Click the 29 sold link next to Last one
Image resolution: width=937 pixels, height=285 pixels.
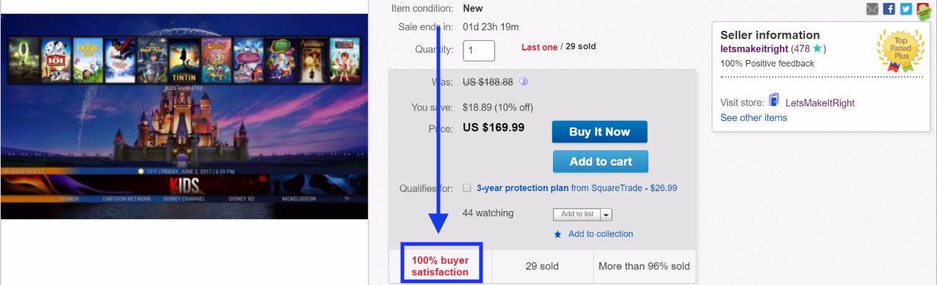click(580, 47)
